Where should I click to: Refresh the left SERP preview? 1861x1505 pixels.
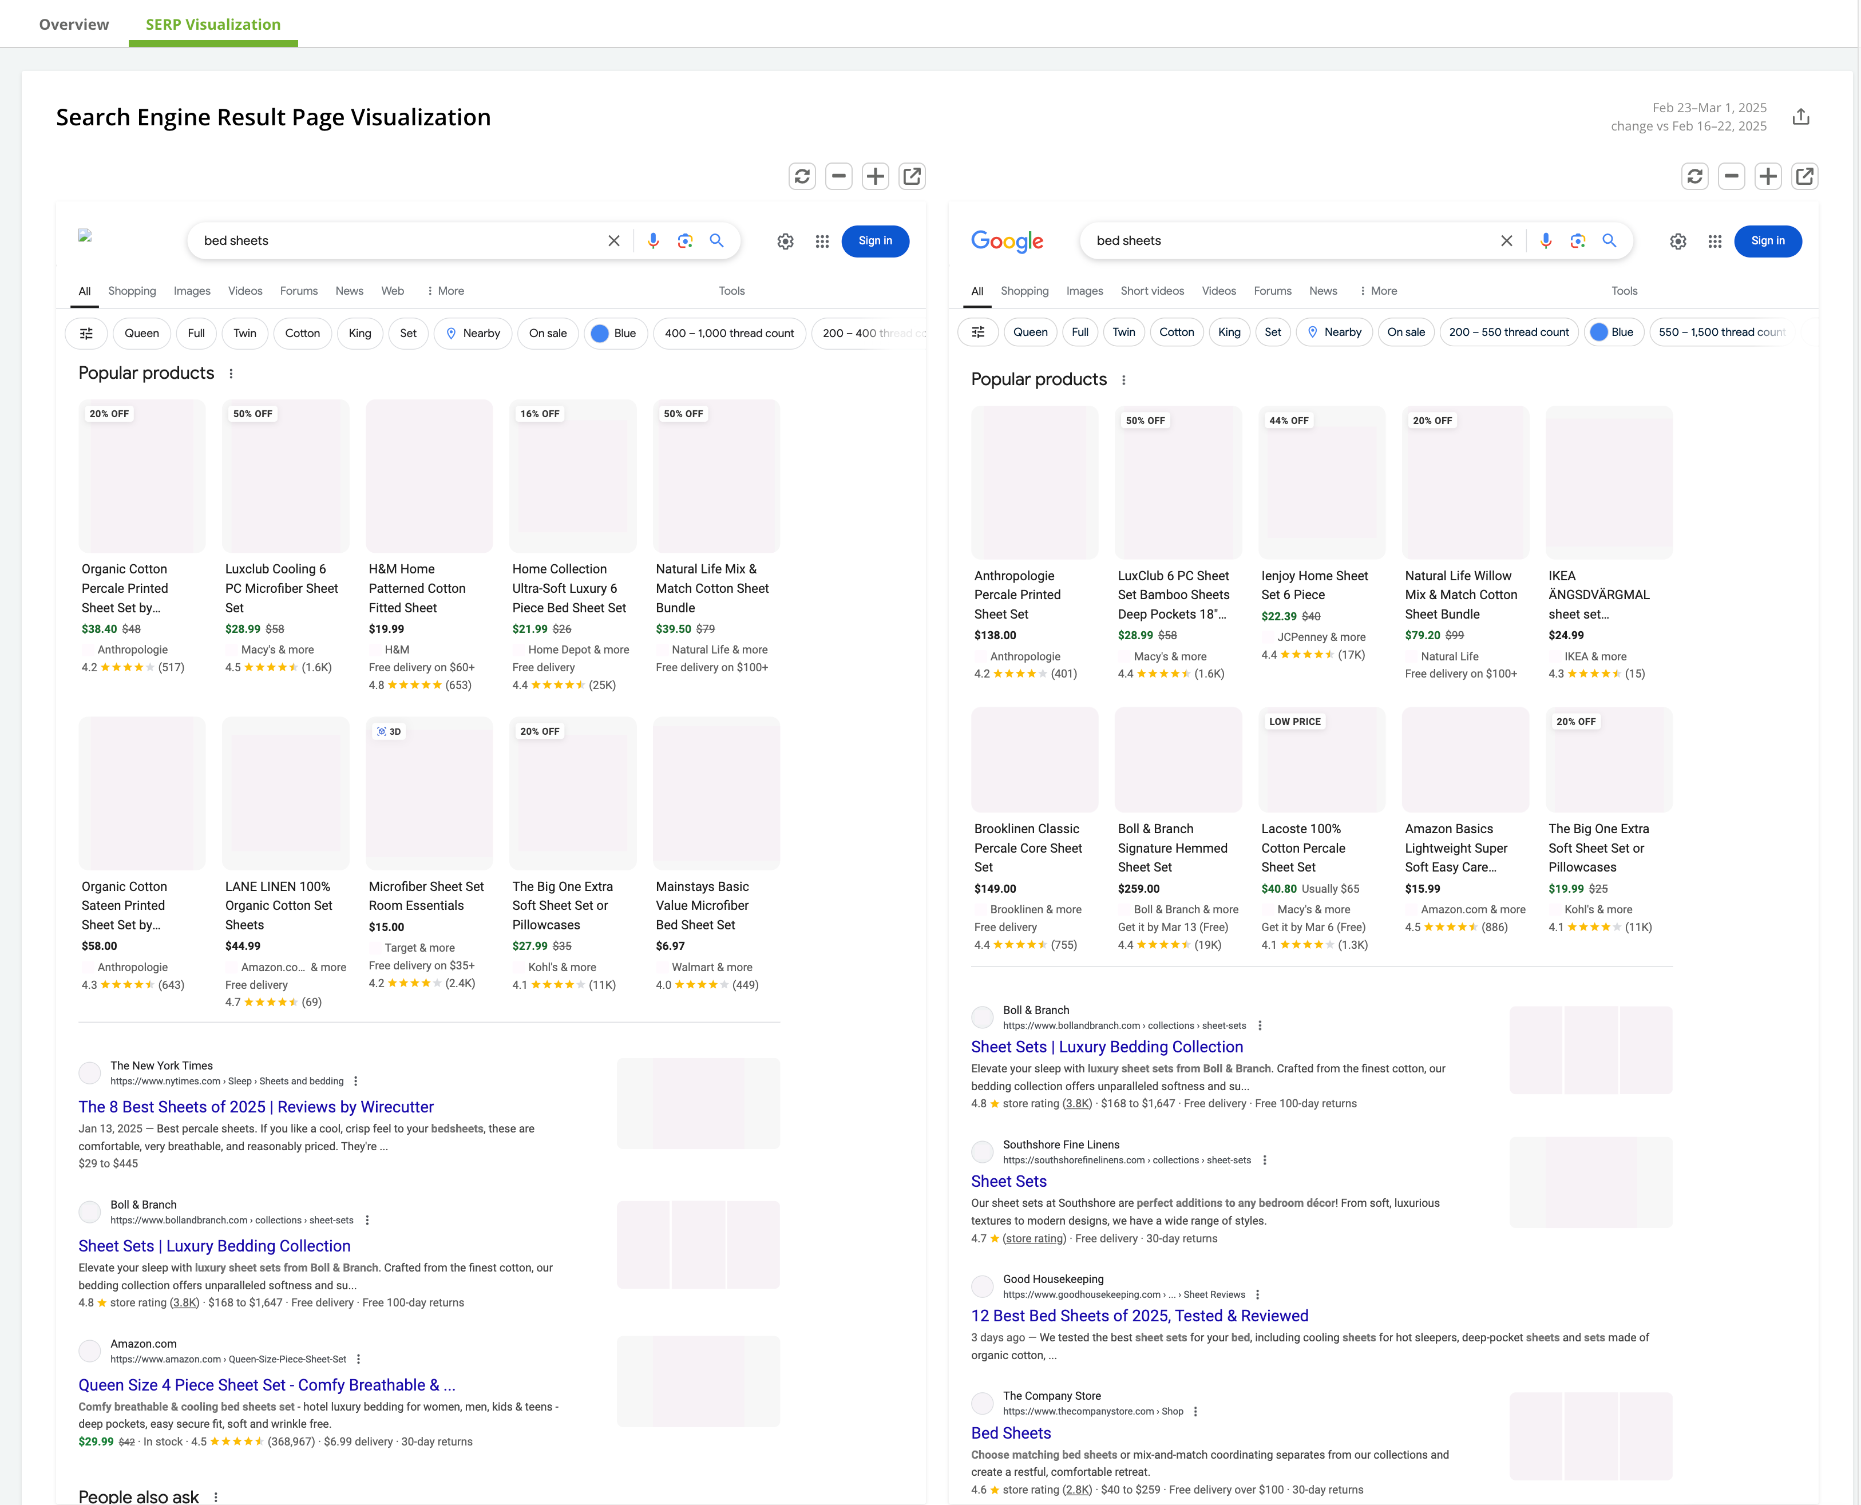point(802,177)
